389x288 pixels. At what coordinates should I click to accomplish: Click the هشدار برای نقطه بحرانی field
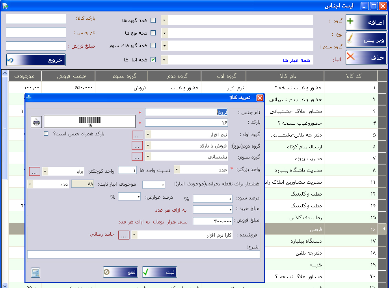click(154, 185)
